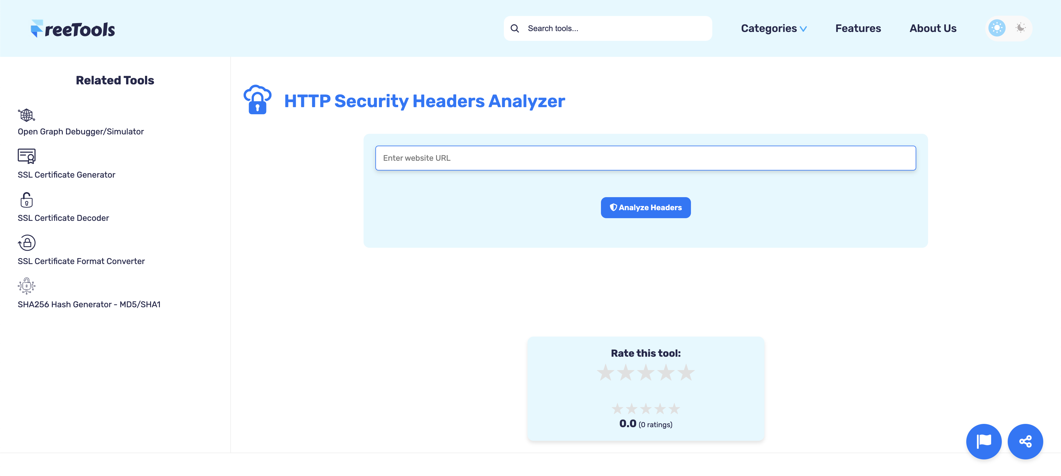Screen dimensions: 1061x476
Task: Open the Open Graph Debugger globe icon
Action: [26, 115]
